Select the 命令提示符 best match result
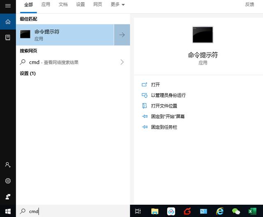The height and width of the screenshot is (217, 263). (65, 35)
